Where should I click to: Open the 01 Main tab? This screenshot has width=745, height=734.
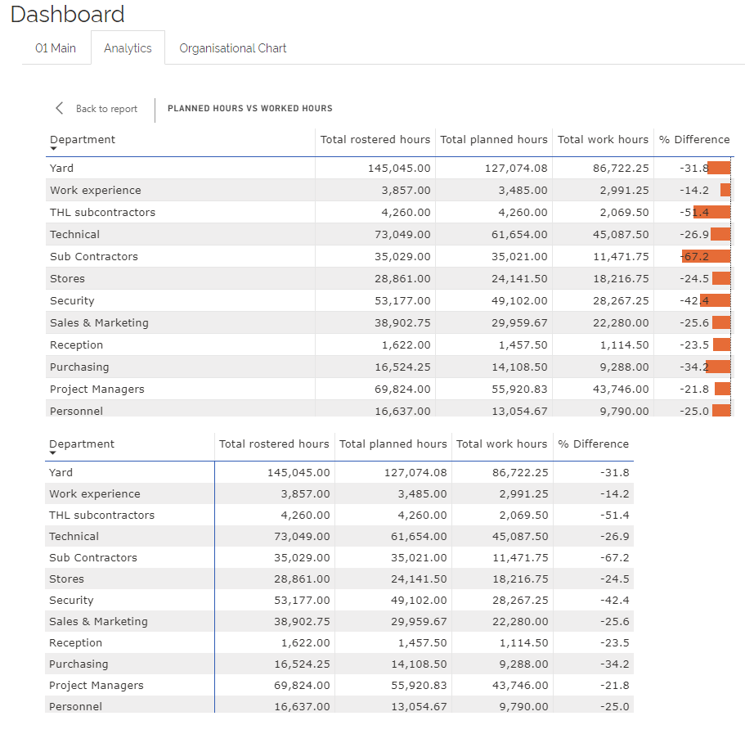(x=56, y=48)
